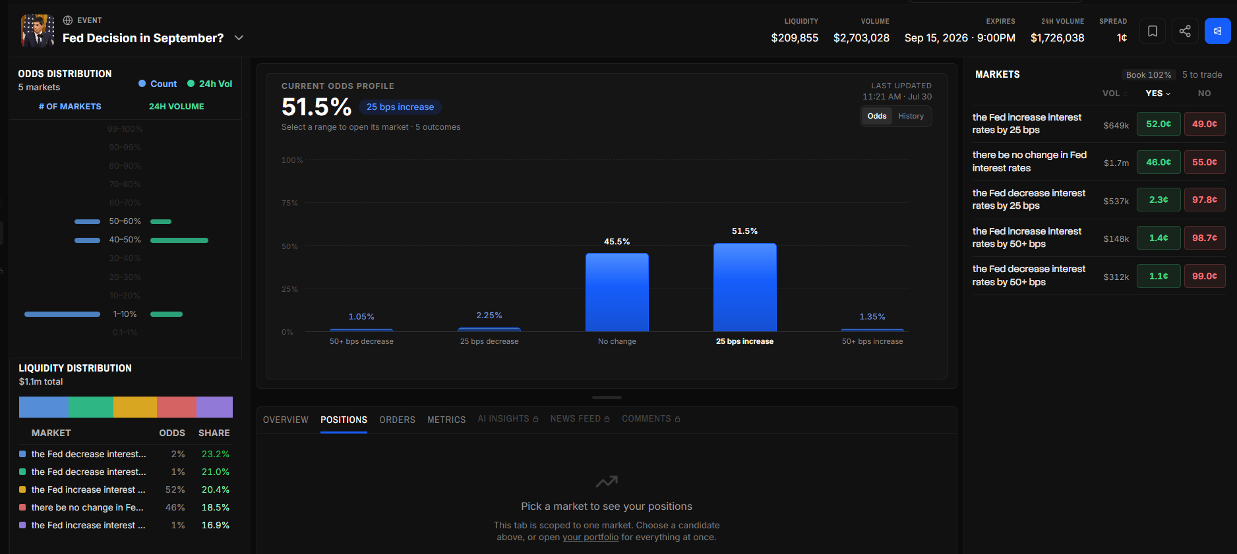Grab the panel divider handle below chart
This screenshot has height=554, width=1237.
pos(607,398)
